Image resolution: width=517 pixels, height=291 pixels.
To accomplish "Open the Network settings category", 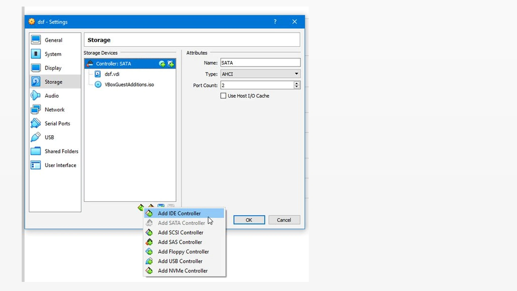I will 55,109.
